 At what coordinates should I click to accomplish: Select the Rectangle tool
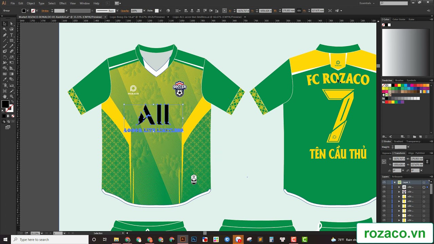pyautogui.click(x=11, y=40)
